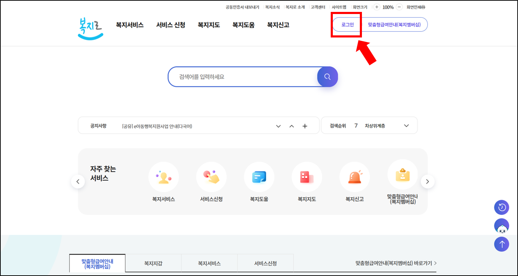Screen dimensions: 518x276
Task: Select 맞춤형급여안내(복지멤버십) tab
Action: (97, 263)
